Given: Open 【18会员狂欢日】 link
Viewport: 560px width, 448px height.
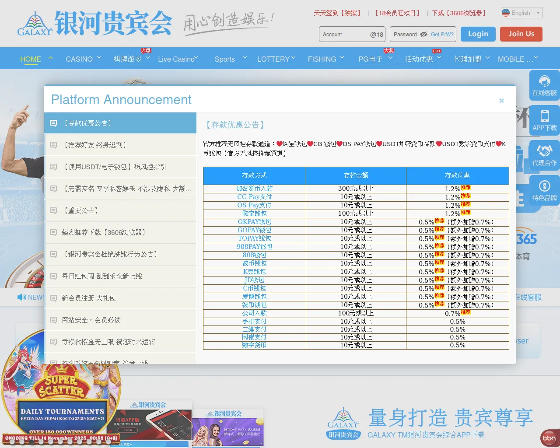Looking at the screenshot, I should pos(397,13).
